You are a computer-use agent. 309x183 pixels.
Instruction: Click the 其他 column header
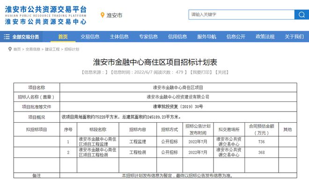tap(287, 129)
